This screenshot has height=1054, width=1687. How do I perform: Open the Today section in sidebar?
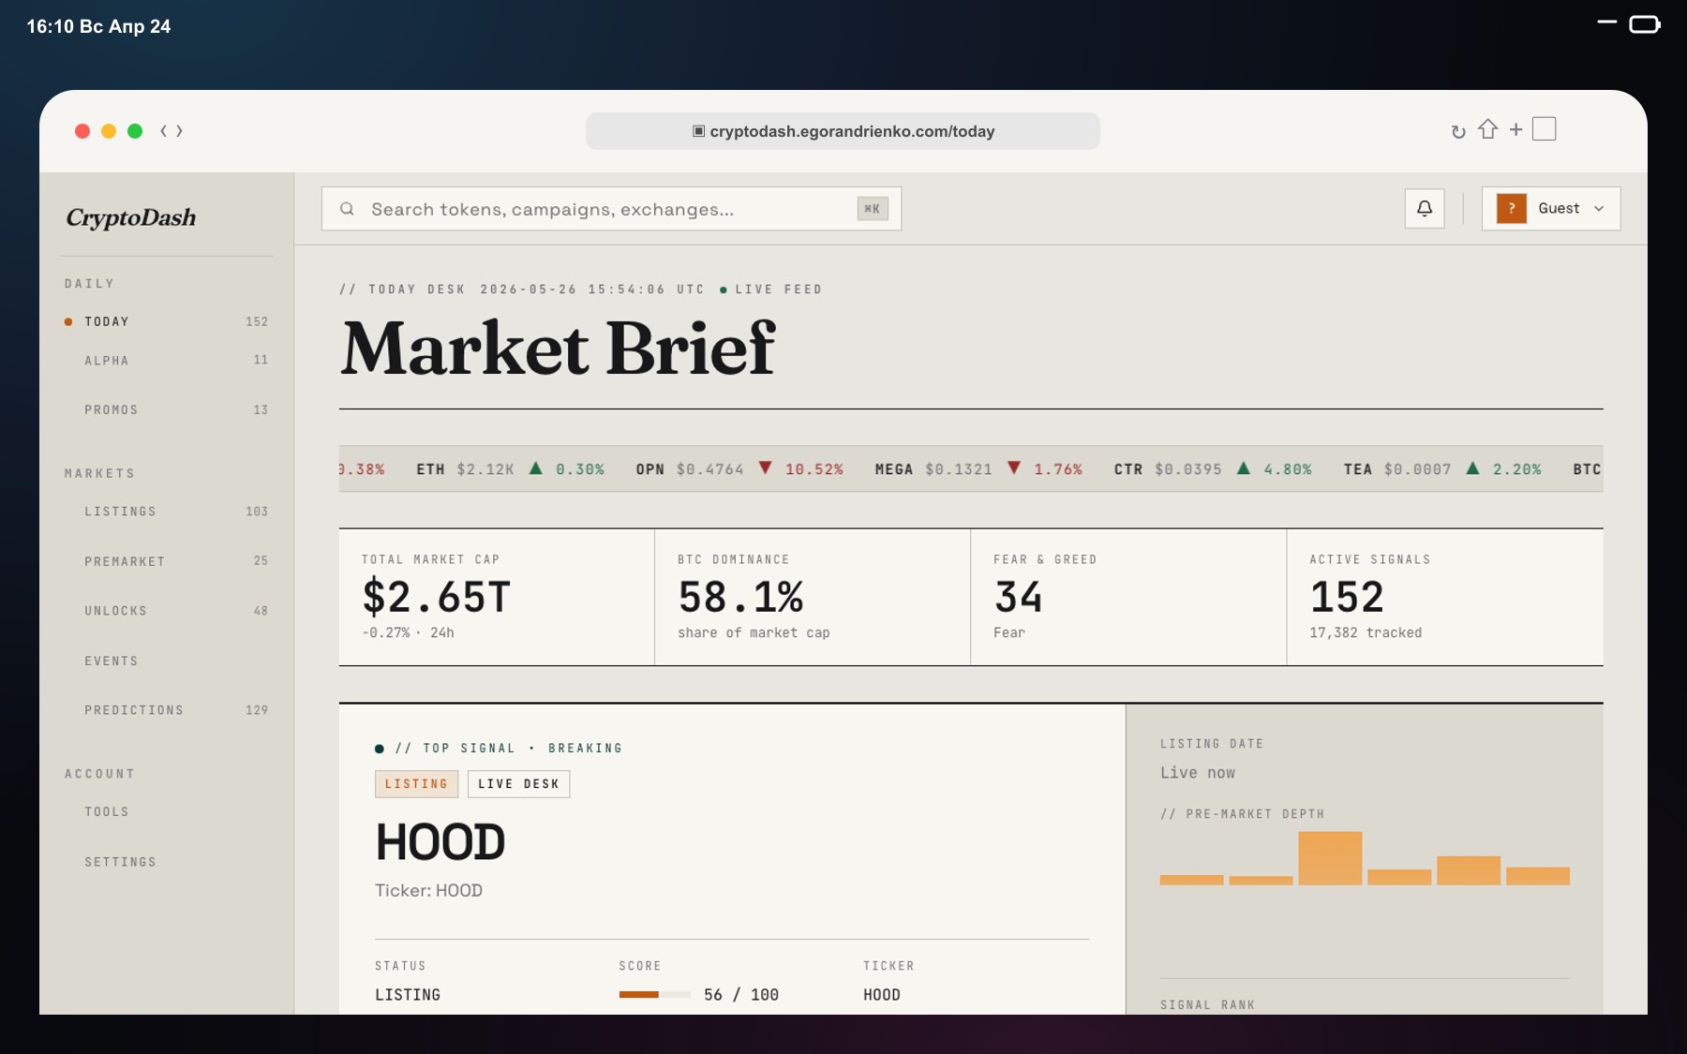click(x=167, y=321)
